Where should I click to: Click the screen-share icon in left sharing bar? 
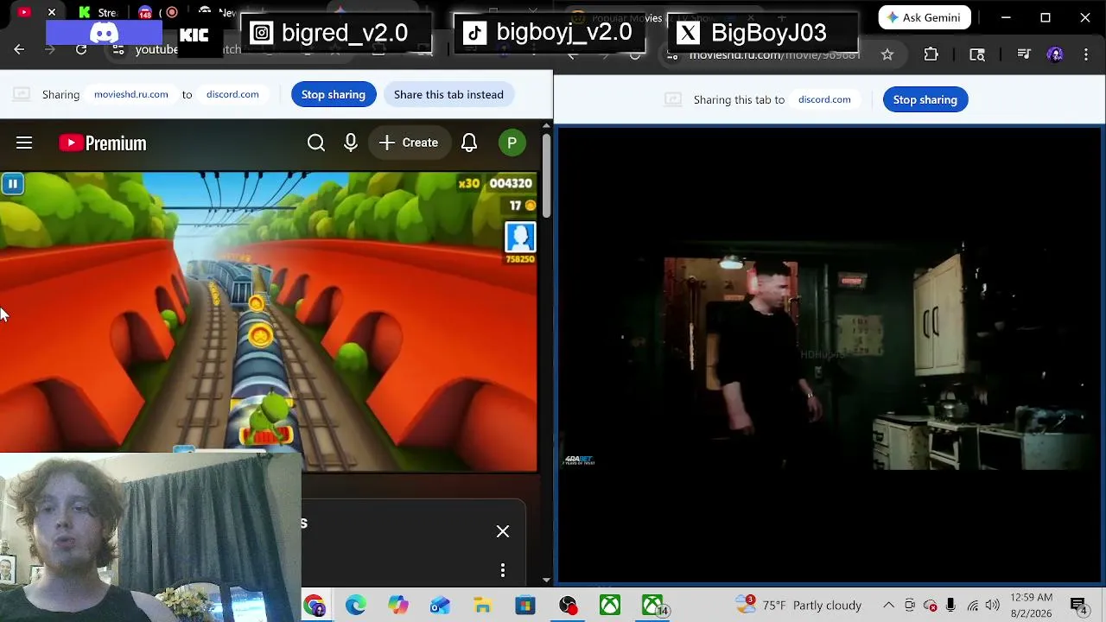point(22,94)
